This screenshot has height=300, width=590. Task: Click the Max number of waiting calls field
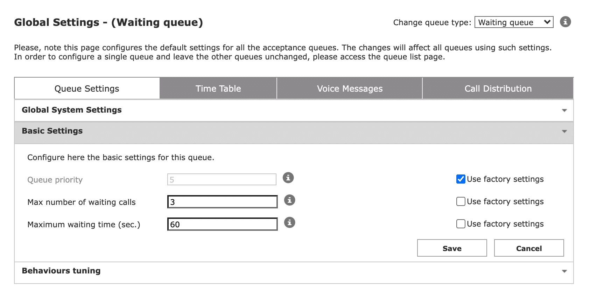tap(222, 202)
